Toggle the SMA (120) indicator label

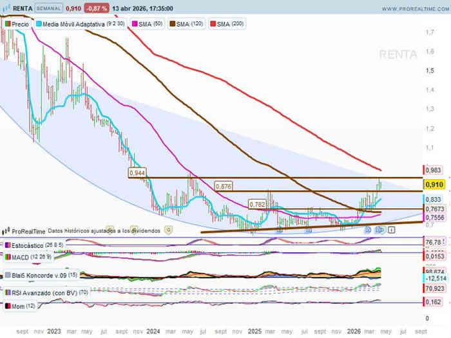tap(189, 24)
